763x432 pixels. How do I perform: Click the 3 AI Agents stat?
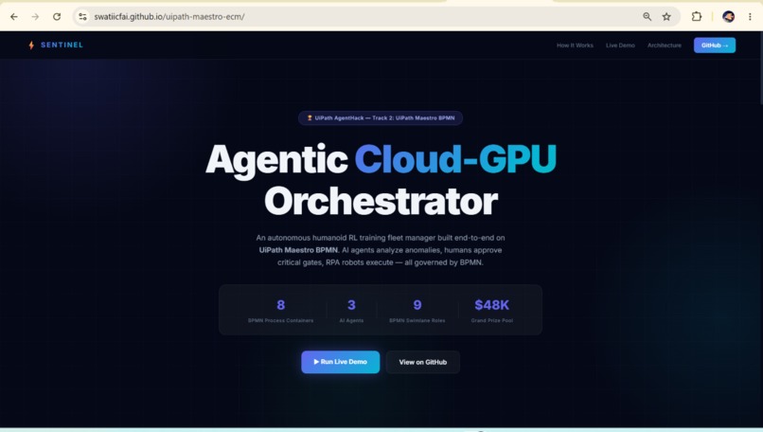tap(351, 310)
